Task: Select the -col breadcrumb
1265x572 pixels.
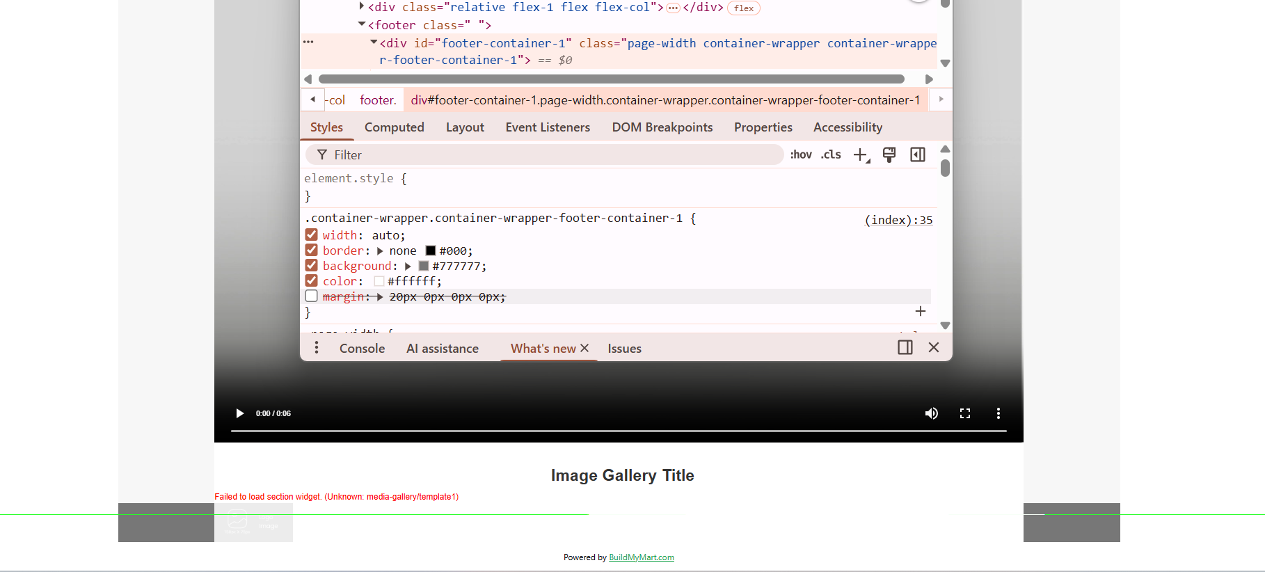Action: tap(335, 100)
